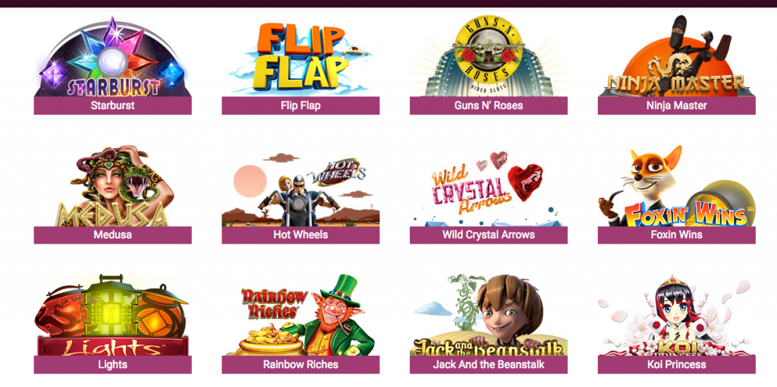The image size is (777, 387).
Task: Click the Koi Princess title label
Action: pyautogui.click(x=676, y=365)
